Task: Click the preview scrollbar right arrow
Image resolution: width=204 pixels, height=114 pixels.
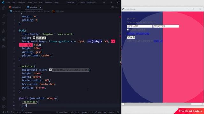Action: (202, 104)
